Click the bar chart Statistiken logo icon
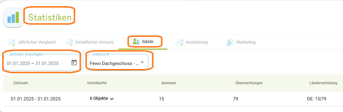Viewport: 343px width, 112px height. (x=13, y=17)
